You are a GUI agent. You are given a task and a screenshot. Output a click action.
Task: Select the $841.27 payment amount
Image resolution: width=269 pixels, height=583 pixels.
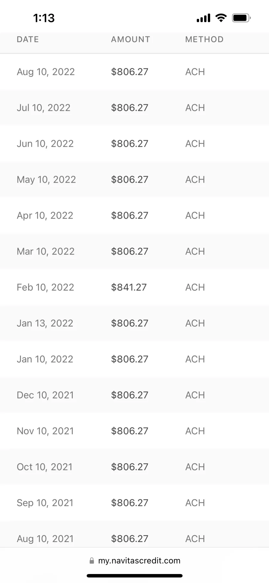pyautogui.click(x=129, y=287)
